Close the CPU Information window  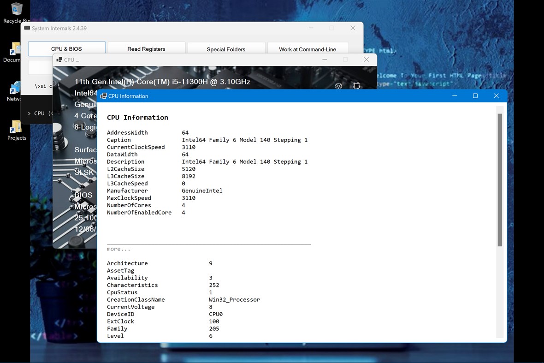[496, 96]
